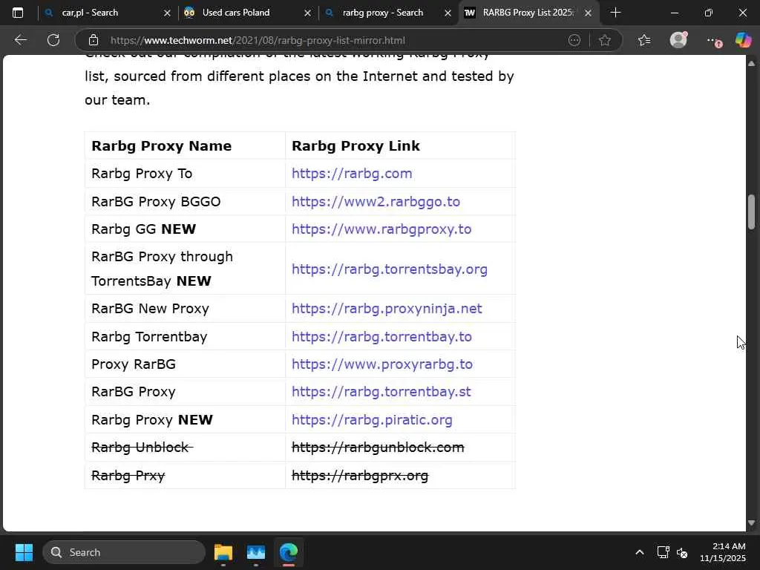Select the Rarbg GG NEW cell
This screenshot has width=760, height=570.
pyautogui.click(x=185, y=229)
